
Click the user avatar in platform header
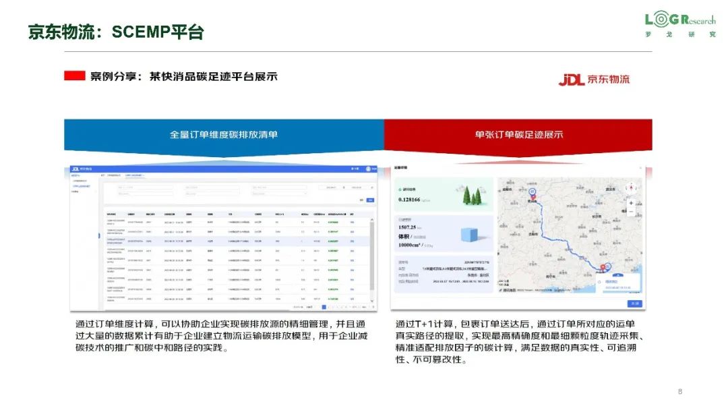click(368, 169)
